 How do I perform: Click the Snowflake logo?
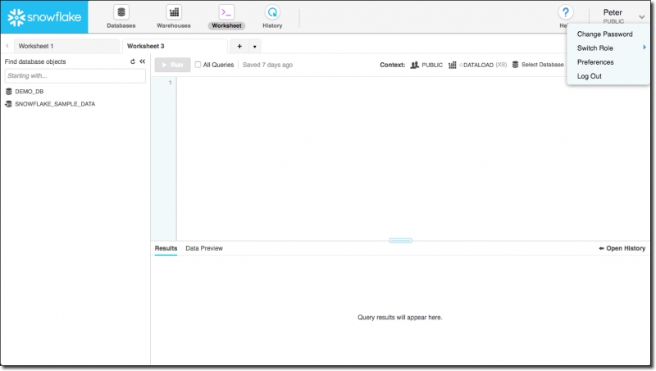point(44,17)
